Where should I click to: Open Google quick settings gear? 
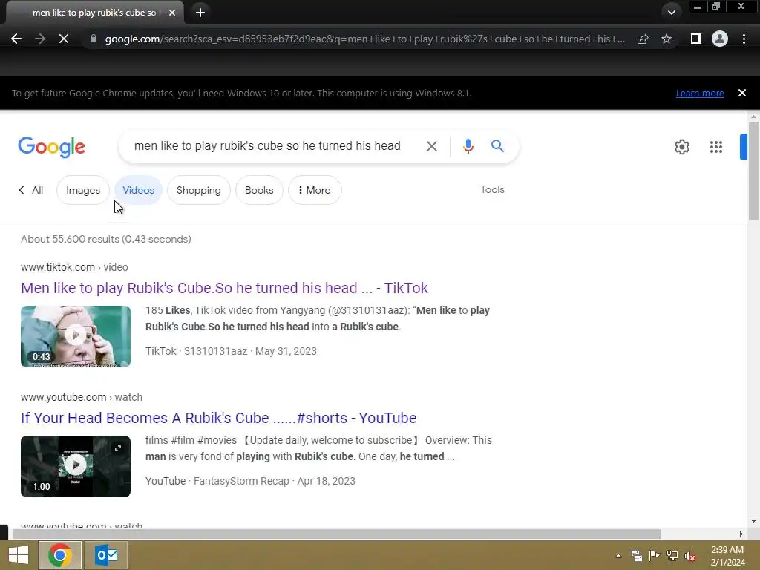point(682,147)
